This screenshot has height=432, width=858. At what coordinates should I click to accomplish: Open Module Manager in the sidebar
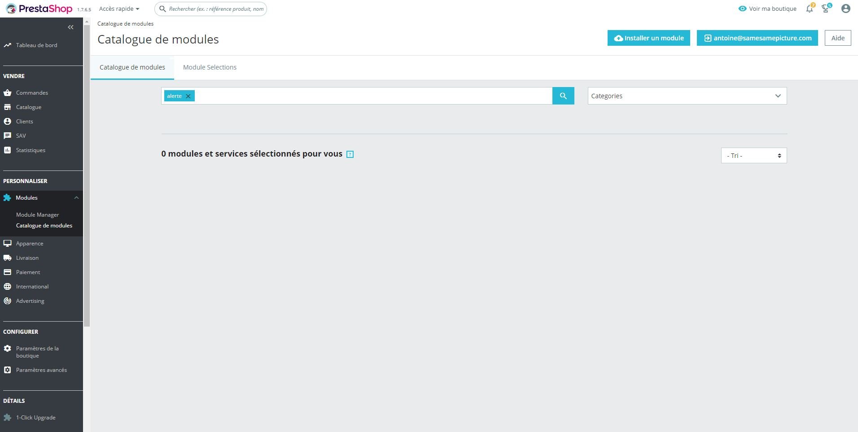tap(38, 215)
